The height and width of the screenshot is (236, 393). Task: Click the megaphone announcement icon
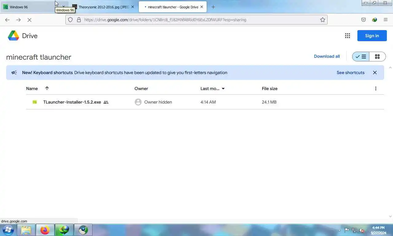tap(14, 73)
